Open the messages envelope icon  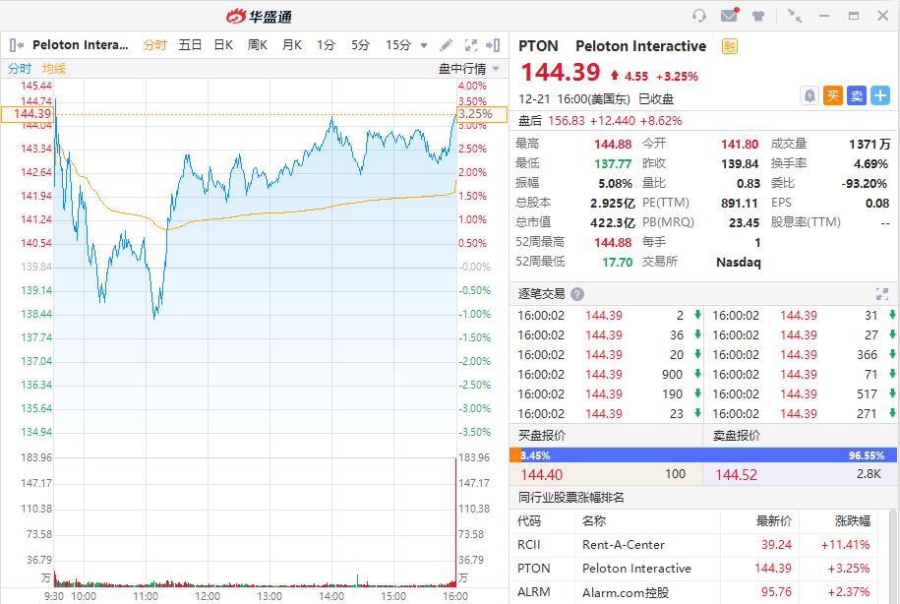pos(730,15)
